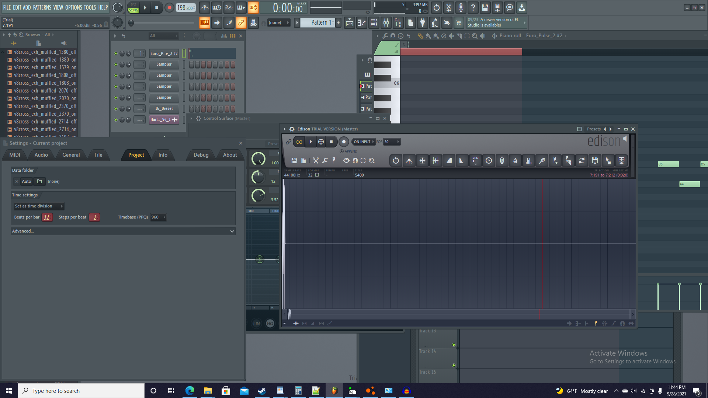Image resolution: width=708 pixels, height=398 pixels.
Task: Open the channel rack view button
Action: tap(374, 23)
